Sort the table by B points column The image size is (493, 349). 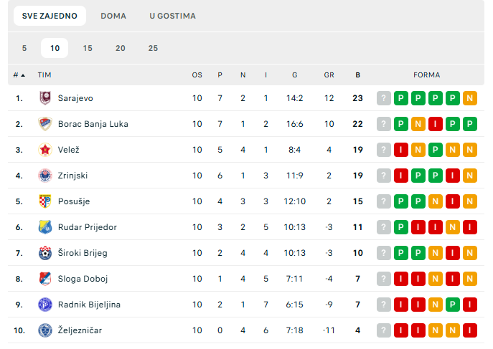(358, 75)
